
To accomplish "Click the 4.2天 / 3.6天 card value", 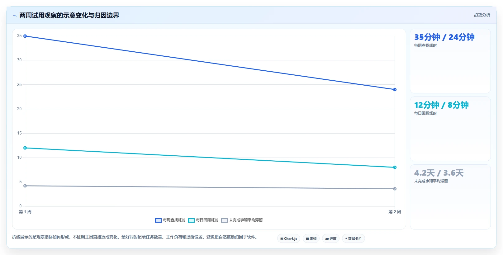I will pyautogui.click(x=439, y=173).
